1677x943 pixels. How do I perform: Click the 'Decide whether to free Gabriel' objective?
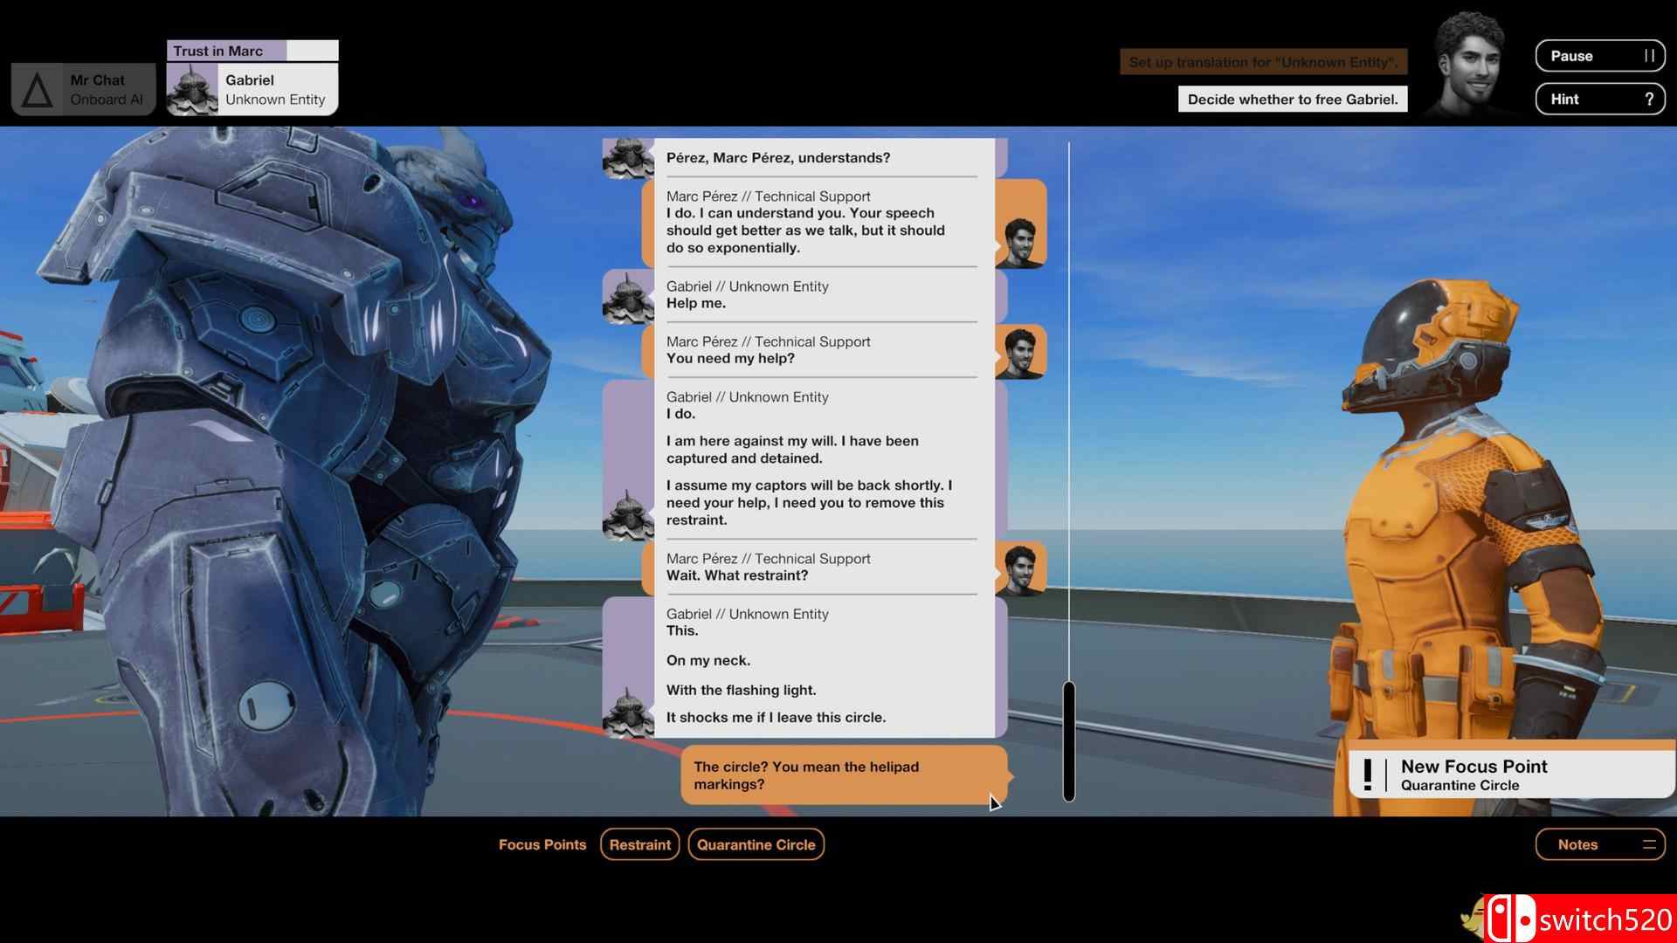(1292, 99)
